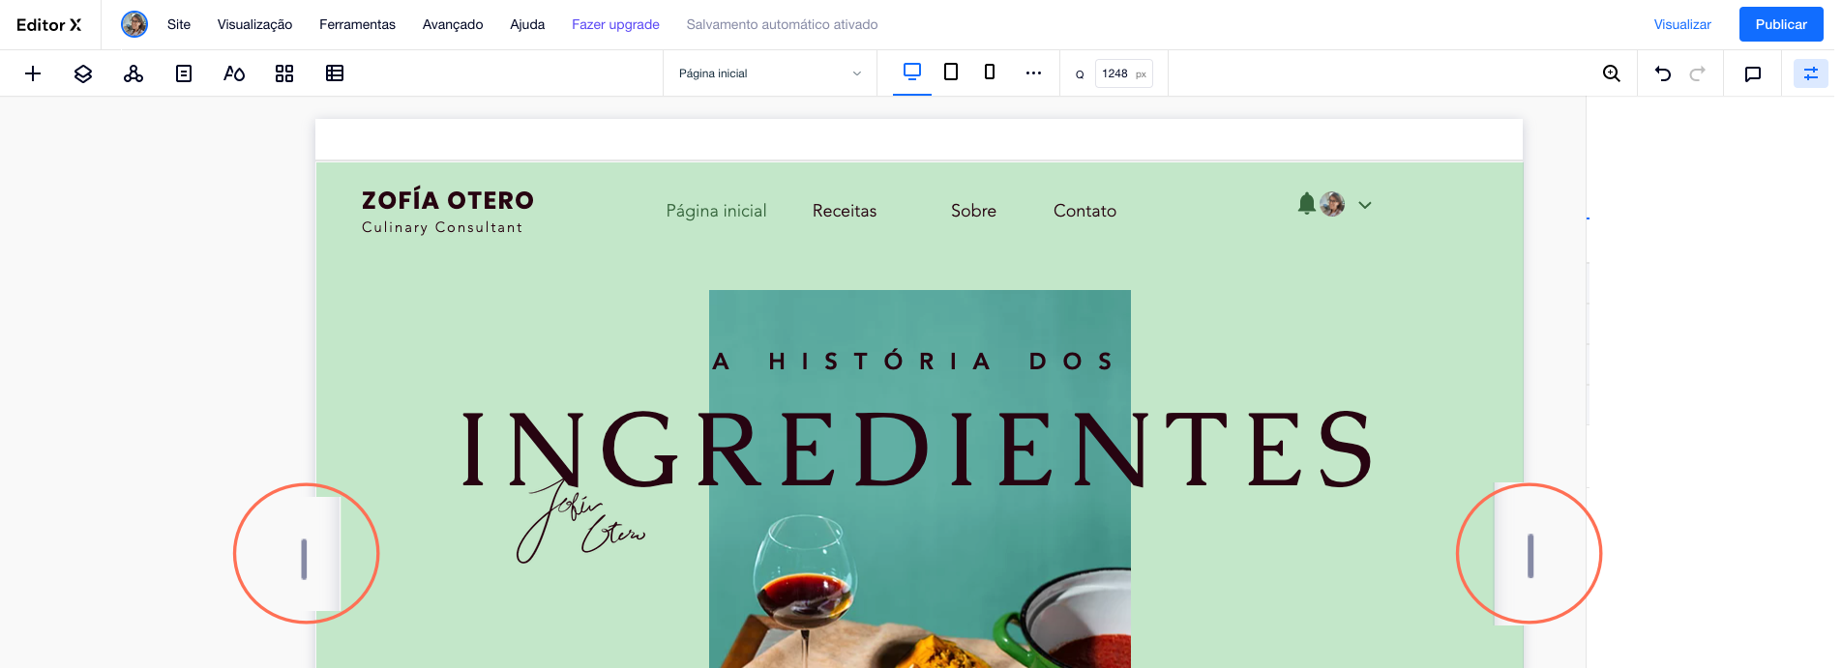Open the Theme Manager text-and-color icon
This screenshot has height=668, width=1842.
pyautogui.click(x=234, y=73)
